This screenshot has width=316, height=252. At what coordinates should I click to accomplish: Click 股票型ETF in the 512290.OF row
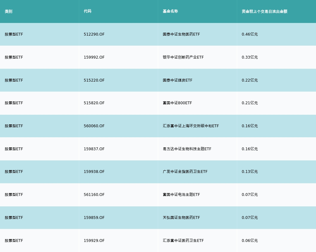[14, 34]
